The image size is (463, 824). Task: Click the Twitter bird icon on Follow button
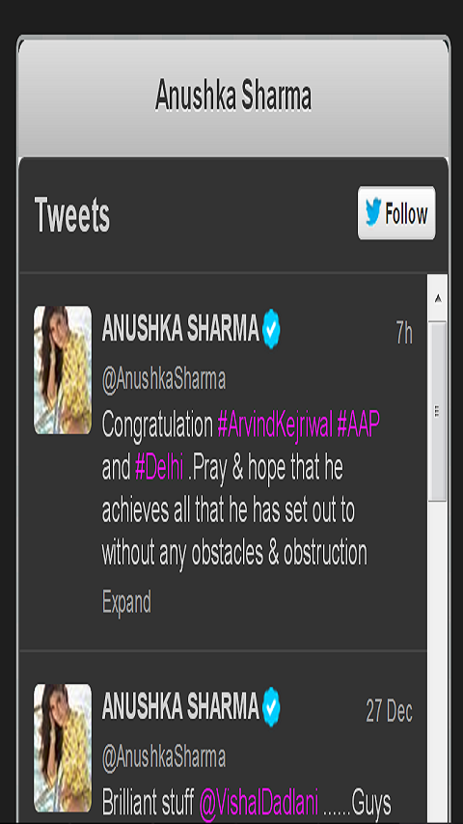pyautogui.click(x=372, y=213)
